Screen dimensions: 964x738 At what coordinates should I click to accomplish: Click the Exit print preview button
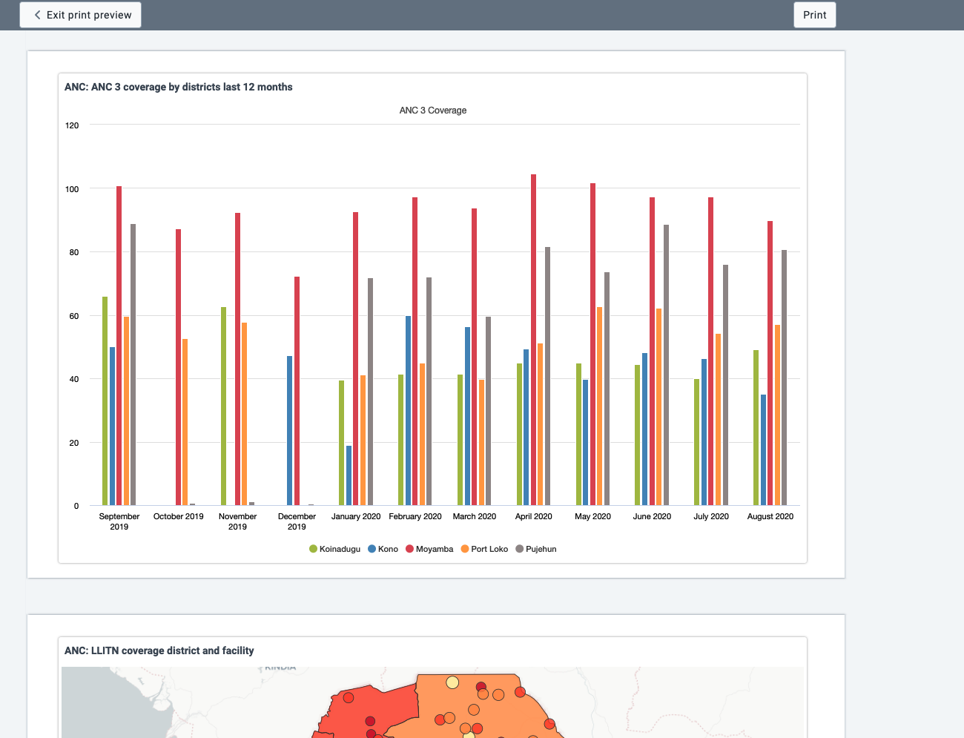tap(80, 15)
